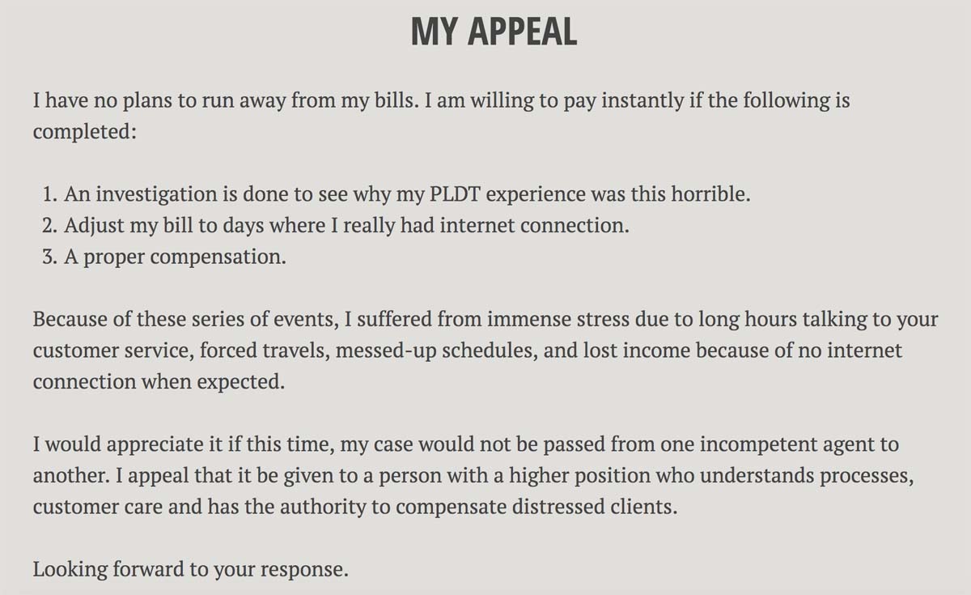Click the 'Looking forward to your response' line
The image size is (971, 595).
coord(190,569)
